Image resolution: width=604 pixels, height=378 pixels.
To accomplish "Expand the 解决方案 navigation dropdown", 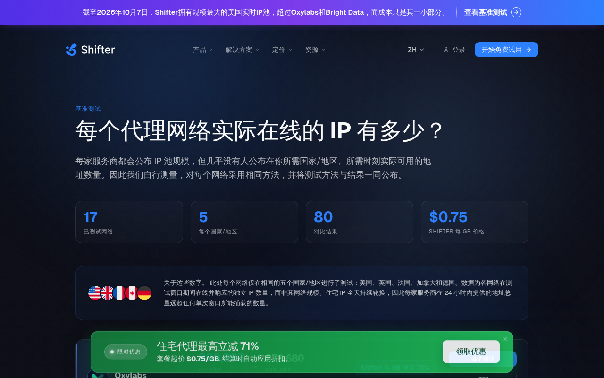I will (243, 50).
